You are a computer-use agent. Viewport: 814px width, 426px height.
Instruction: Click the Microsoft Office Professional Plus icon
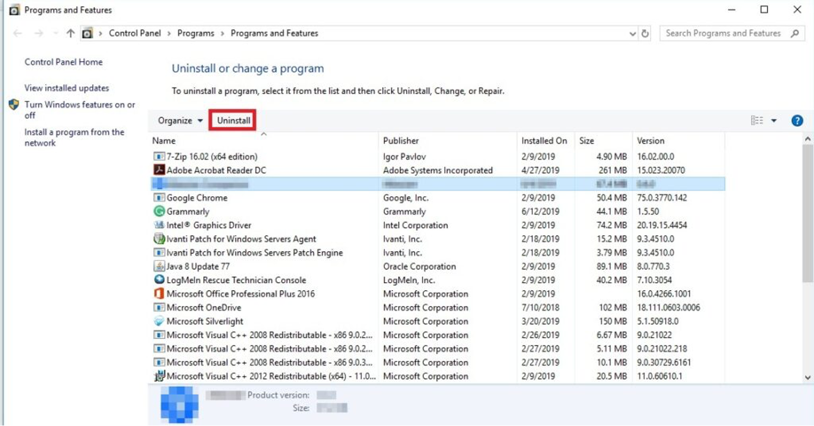coord(159,294)
